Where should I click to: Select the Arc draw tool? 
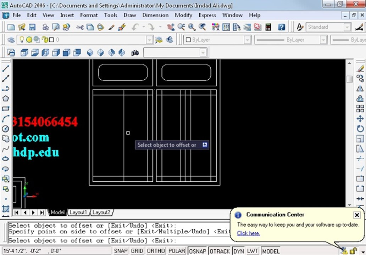point(6,118)
